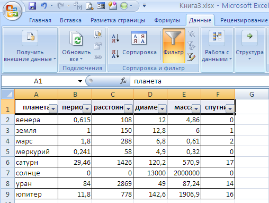The height and width of the screenshot is (203, 269).
Task: Click the Name Box showing A1
Action: click(38, 81)
